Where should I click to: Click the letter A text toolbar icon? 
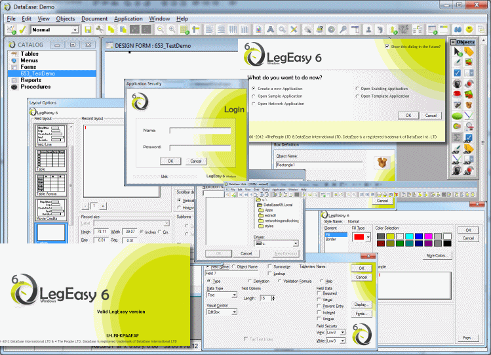point(270,30)
